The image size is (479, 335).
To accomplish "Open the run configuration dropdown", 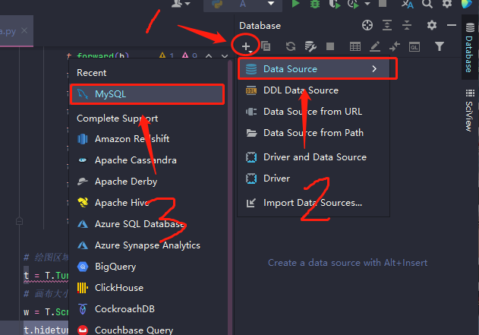I will 271,5.
